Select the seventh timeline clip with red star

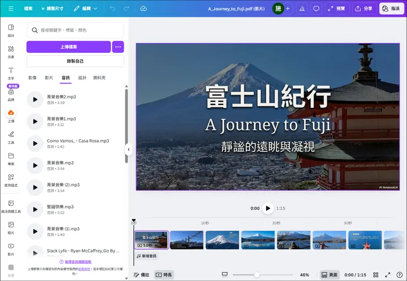365,240
